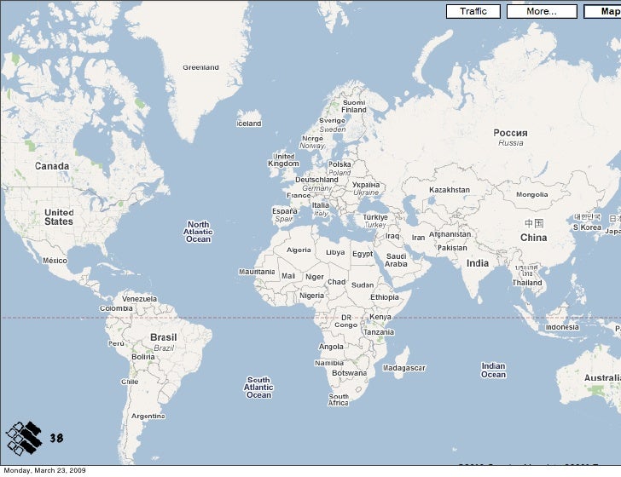Screen dimensions: 621x477
Task: Click the Türkiye label
Action: [375, 217]
